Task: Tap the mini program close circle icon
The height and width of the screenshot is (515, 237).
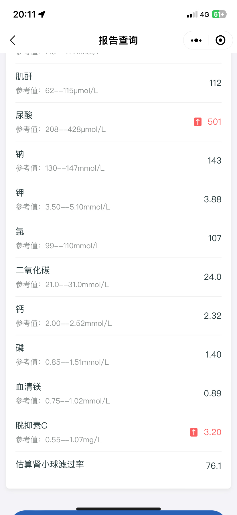Action: (x=220, y=41)
